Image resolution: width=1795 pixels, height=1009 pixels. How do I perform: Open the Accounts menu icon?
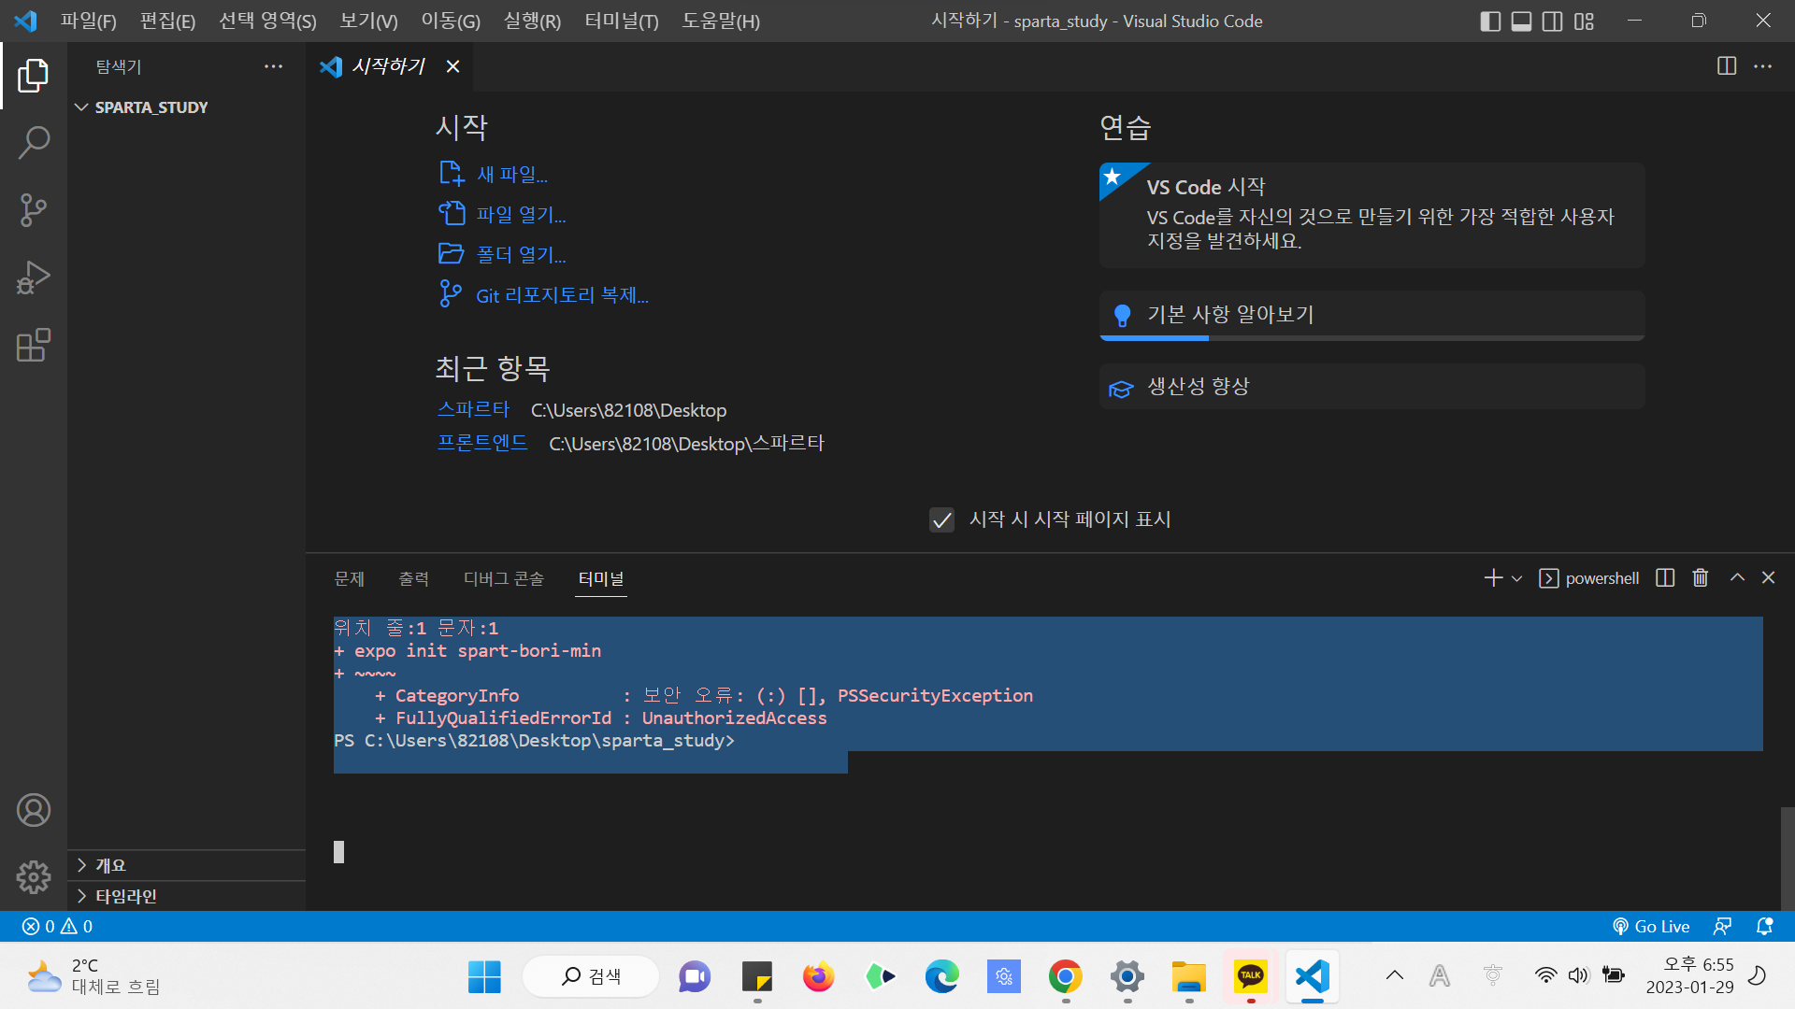[34, 810]
